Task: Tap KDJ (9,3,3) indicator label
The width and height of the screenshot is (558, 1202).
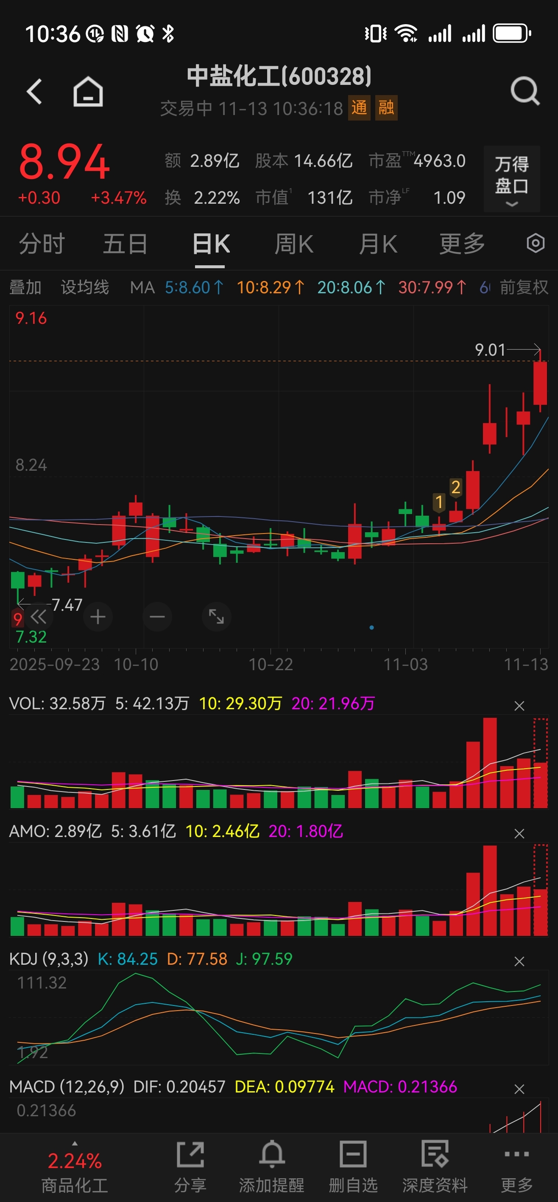Action: [x=48, y=959]
